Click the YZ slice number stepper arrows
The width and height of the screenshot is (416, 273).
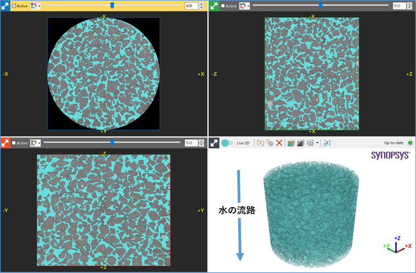coord(201,143)
